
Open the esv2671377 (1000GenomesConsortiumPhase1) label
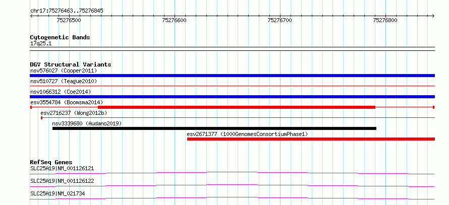(247, 134)
